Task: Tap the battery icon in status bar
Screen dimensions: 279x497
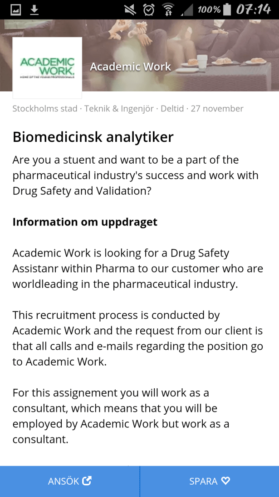Action: pyautogui.click(x=227, y=10)
